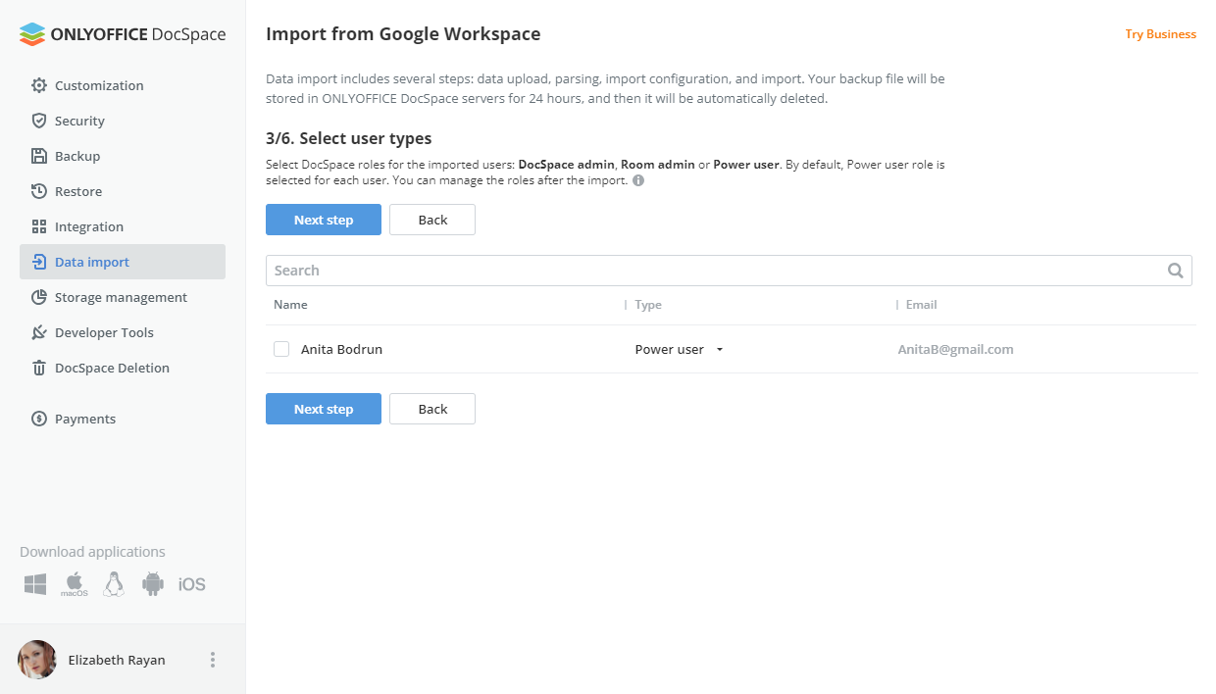The height and width of the screenshot is (694, 1216).
Task: Click the AnitaB@gmail.com email cell
Action: 956,349
